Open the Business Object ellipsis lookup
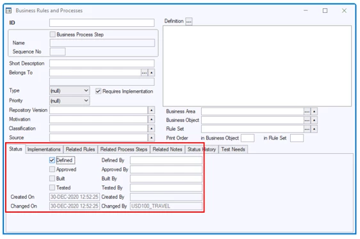This screenshot has width=360, height=239. [307, 120]
